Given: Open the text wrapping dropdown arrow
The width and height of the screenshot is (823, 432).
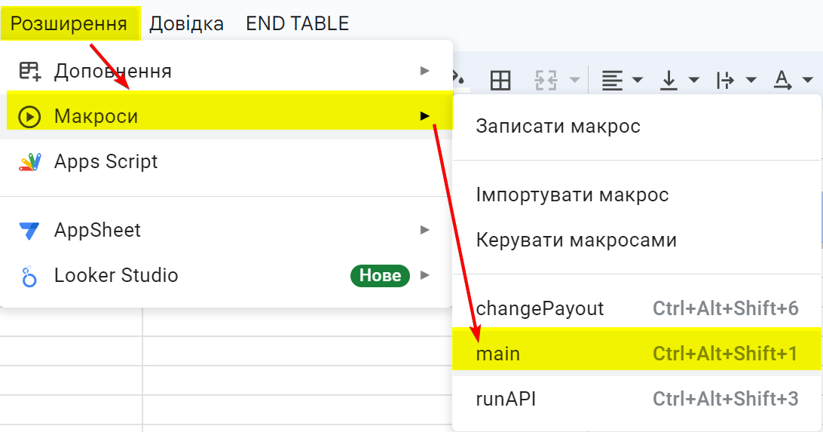Looking at the screenshot, I should tap(751, 81).
